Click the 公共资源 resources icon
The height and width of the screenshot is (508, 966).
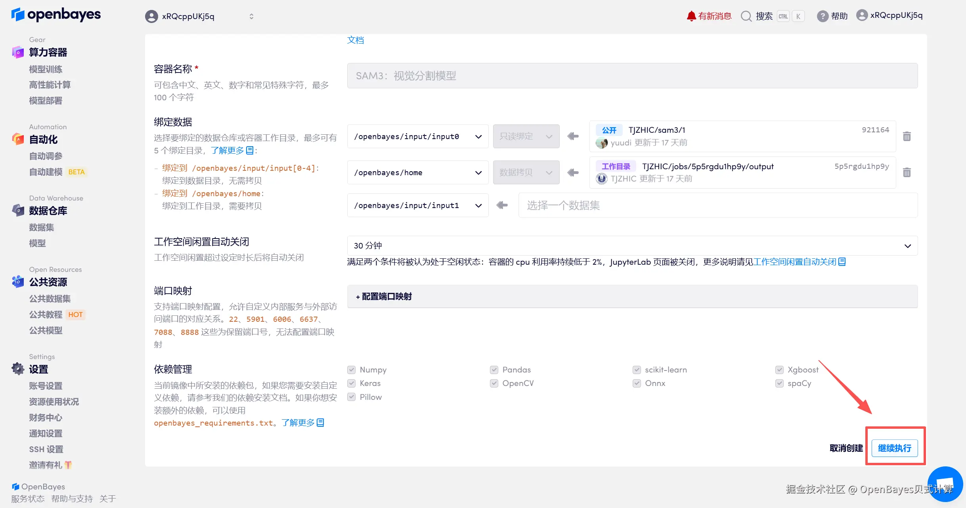click(17, 282)
